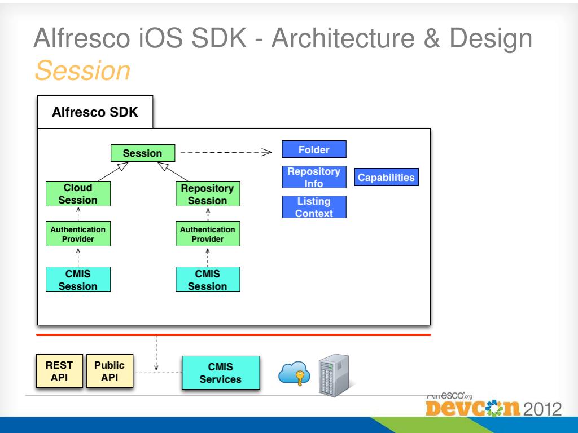Select the Capabilities box
Screen dimensions: 578x433
coord(386,177)
